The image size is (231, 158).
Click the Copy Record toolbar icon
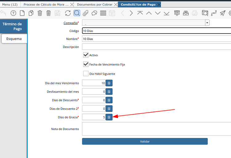pyautogui.click(x=31, y=13)
